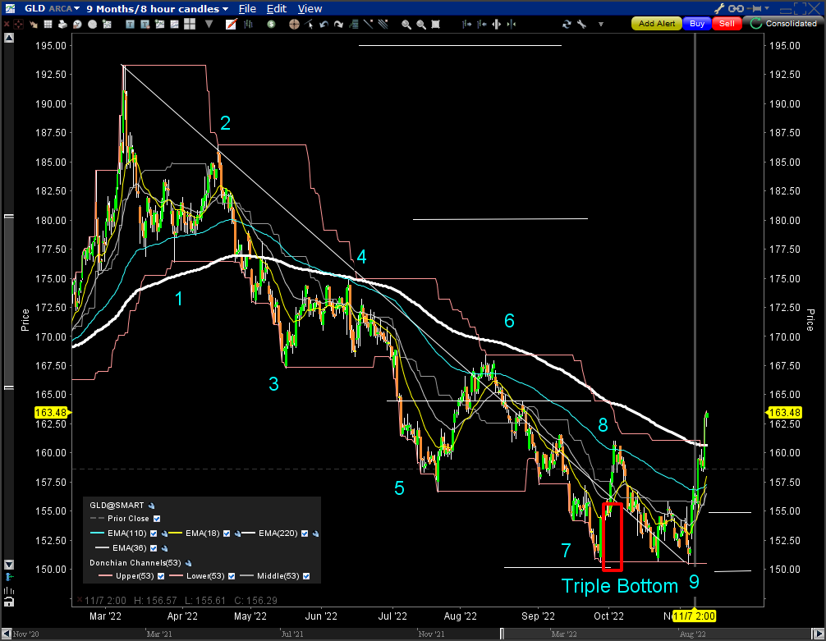Toggle the Donchian Upper(53) checkbox

pyautogui.click(x=161, y=576)
